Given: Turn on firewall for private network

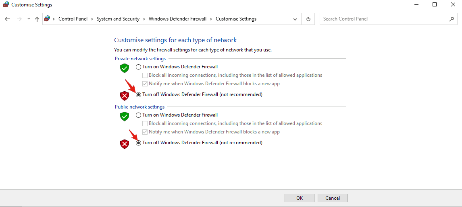Looking at the screenshot, I should coord(139,67).
